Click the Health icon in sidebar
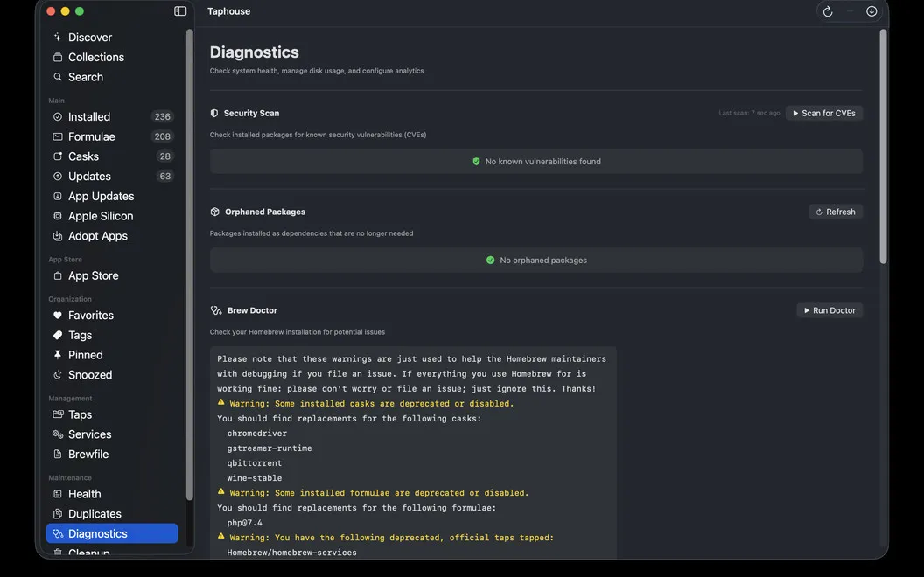Image resolution: width=924 pixels, height=577 pixels. point(58,494)
